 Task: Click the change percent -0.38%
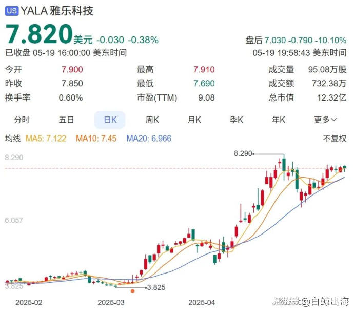pyautogui.click(x=143, y=40)
